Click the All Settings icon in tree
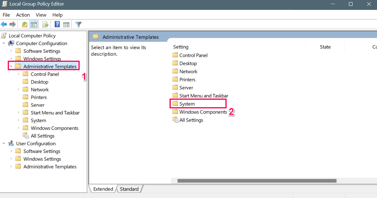This screenshot has height=198, width=377. click(x=26, y=135)
